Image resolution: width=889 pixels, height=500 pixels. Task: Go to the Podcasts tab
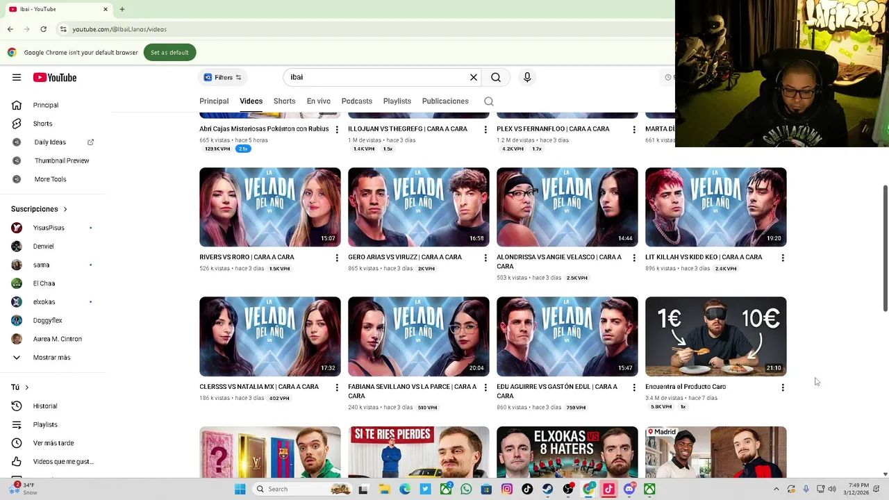(357, 101)
